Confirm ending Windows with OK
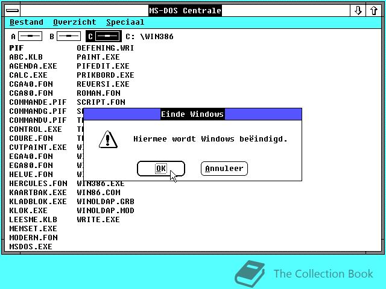The width and height of the screenshot is (386, 289). [161, 169]
